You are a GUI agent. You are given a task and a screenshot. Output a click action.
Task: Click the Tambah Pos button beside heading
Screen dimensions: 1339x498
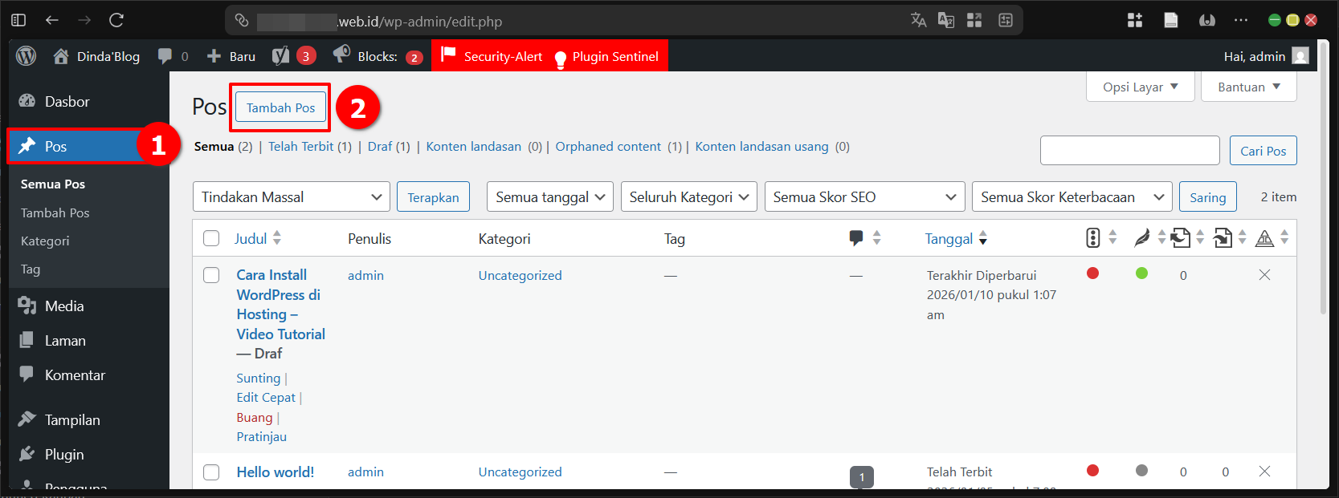[280, 107]
